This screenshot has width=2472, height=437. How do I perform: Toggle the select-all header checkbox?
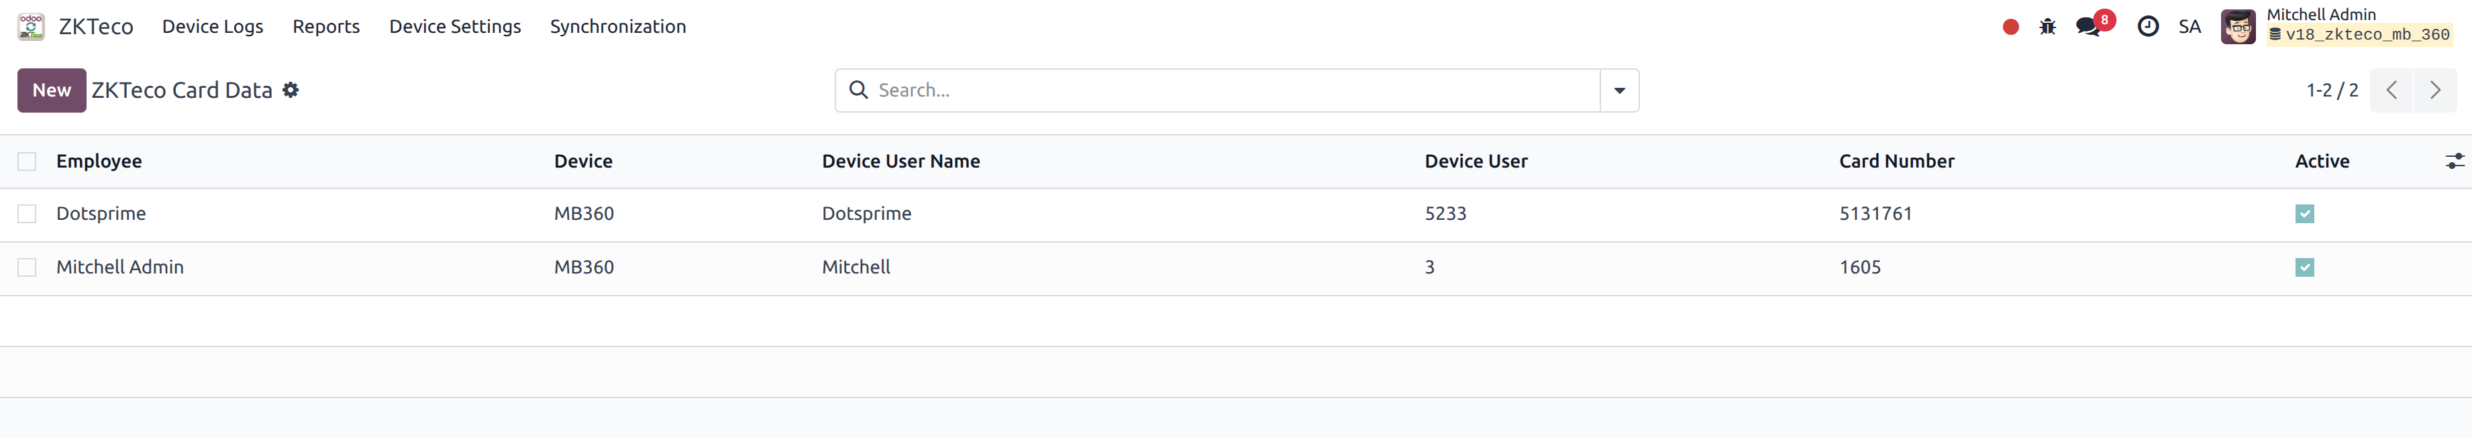(x=27, y=161)
